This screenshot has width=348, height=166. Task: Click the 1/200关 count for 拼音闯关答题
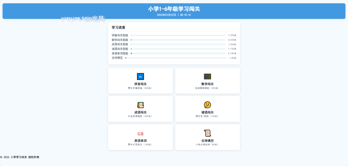(x=232, y=35)
